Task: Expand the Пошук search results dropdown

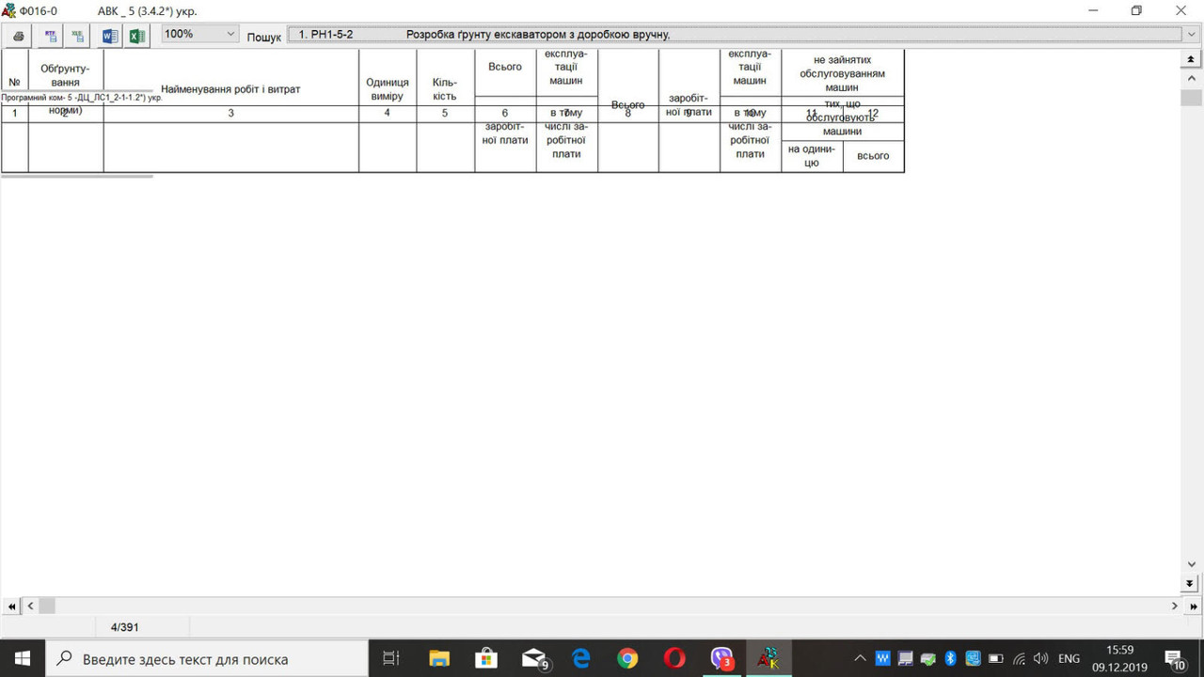Action: [1191, 34]
